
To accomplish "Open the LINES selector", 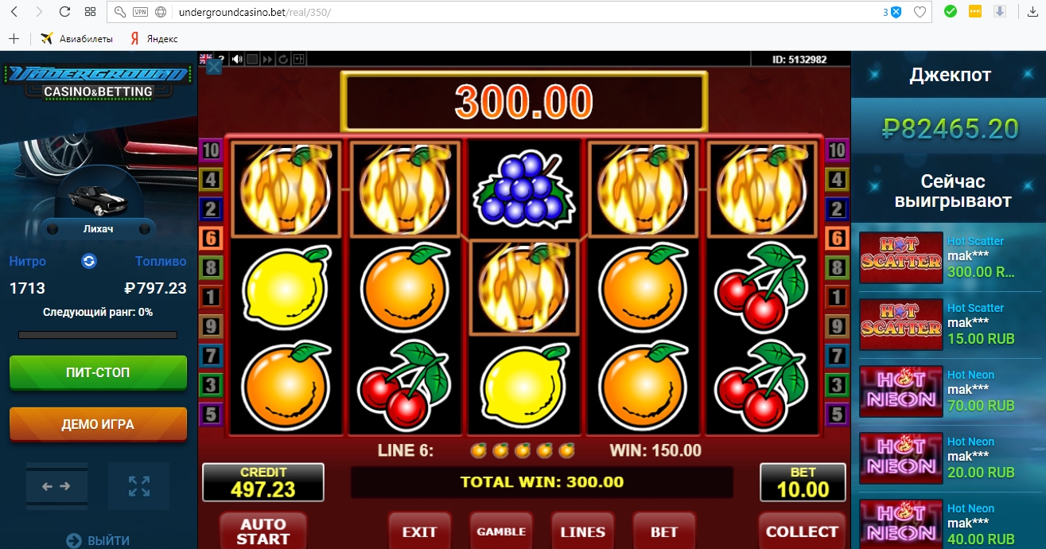I will (583, 531).
